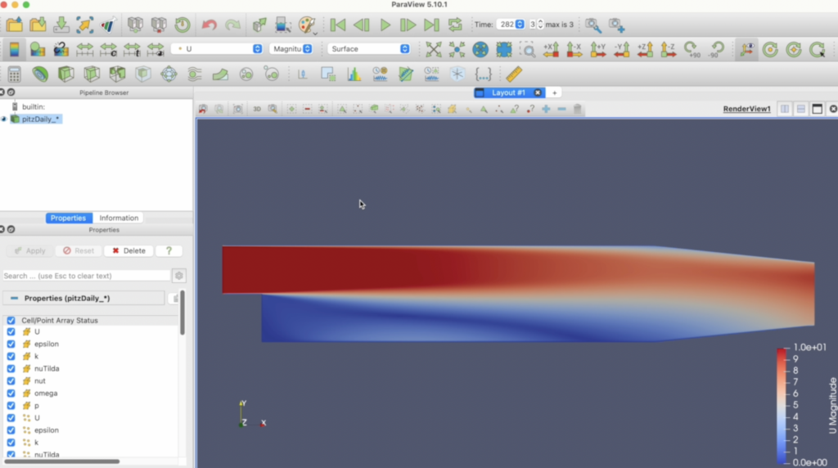The height and width of the screenshot is (468, 838).
Task: Open the color palette icon
Action: (307, 25)
